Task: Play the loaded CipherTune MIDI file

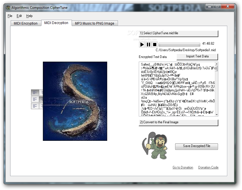Action: pos(142,45)
